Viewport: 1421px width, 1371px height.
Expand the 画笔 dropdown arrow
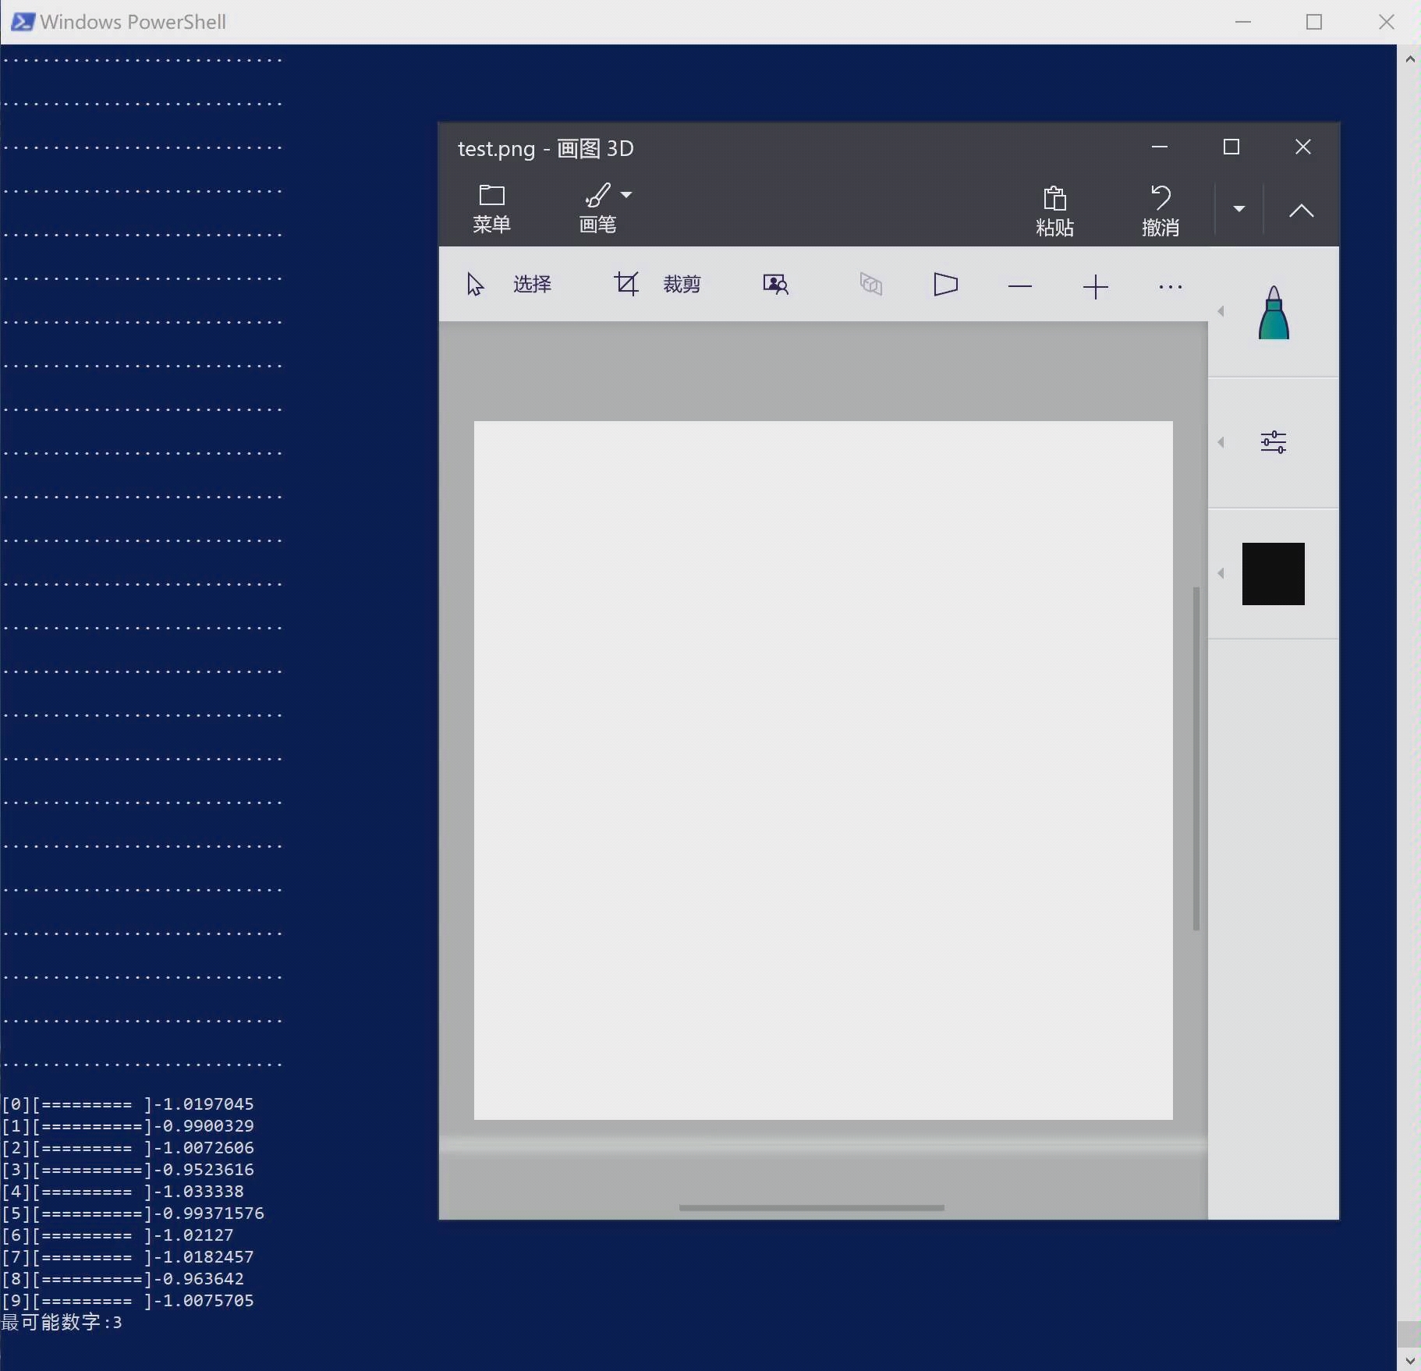[x=626, y=194]
